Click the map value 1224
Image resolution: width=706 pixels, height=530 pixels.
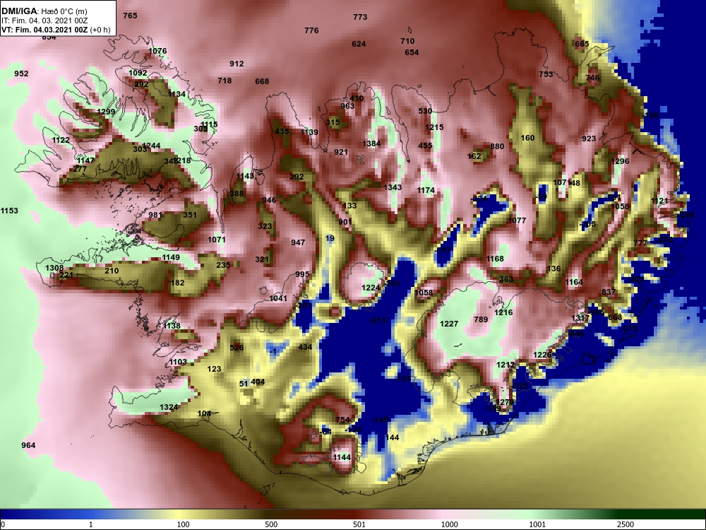tap(371, 288)
